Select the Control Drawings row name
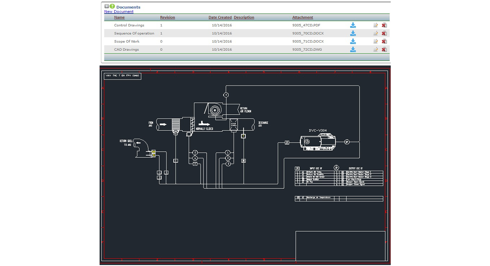Image resolution: width=490 pixels, height=266 pixels. pos(129,25)
